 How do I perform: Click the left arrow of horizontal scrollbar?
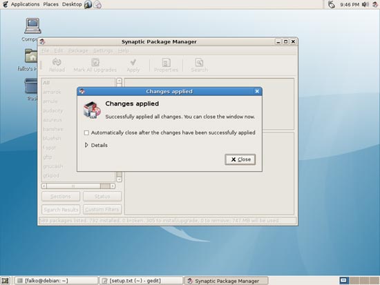point(44,186)
